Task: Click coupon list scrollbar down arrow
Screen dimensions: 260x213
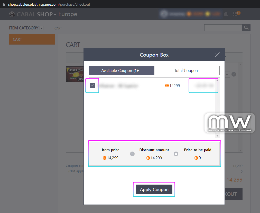Action: [217, 136]
